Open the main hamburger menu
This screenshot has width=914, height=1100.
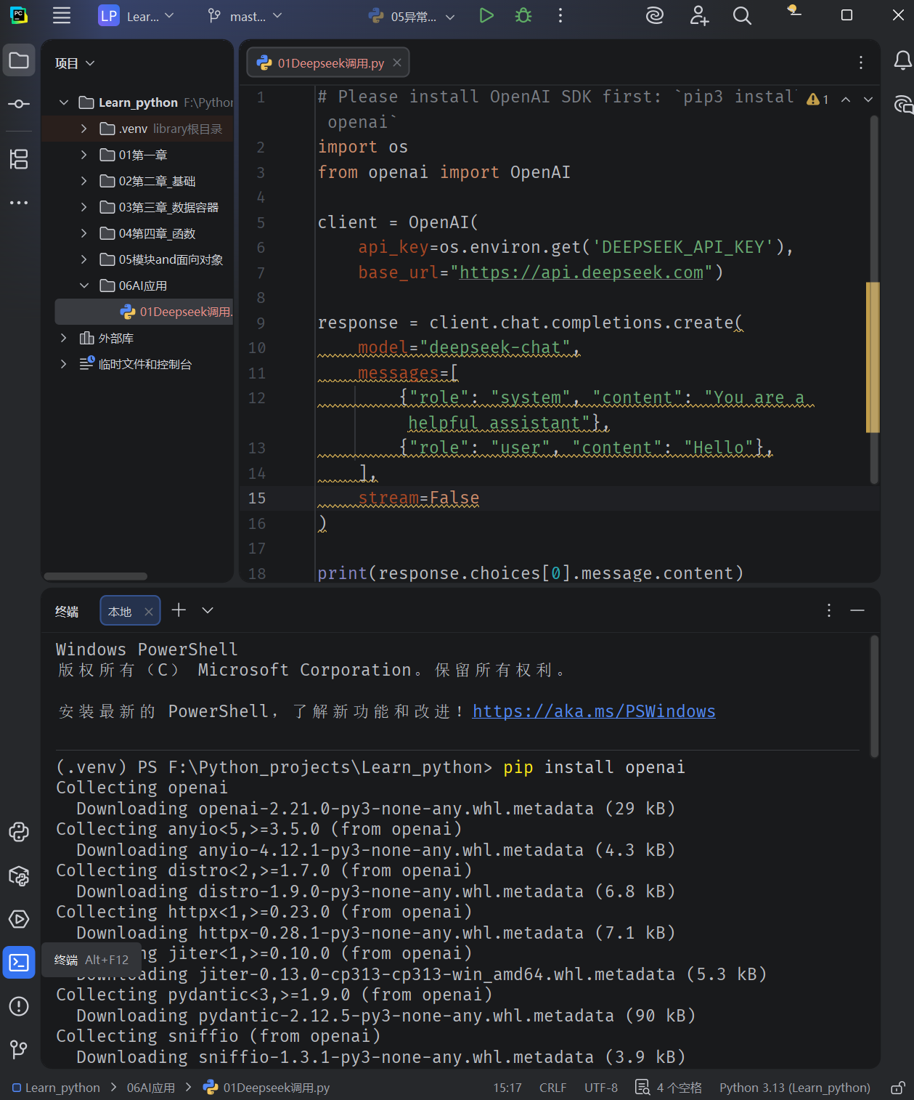pyautogui.click(x=62, y=16)
